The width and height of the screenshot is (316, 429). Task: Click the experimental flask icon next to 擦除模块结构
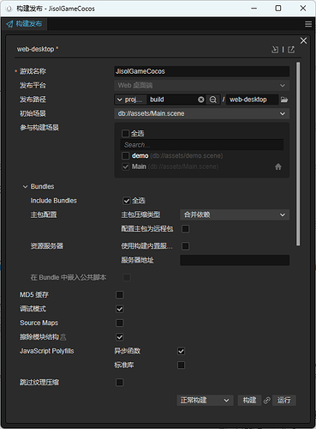[x=63, y=337]
